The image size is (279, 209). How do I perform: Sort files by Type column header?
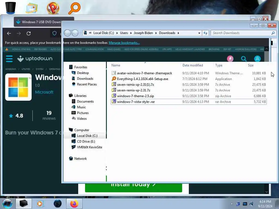pos(219,65)
